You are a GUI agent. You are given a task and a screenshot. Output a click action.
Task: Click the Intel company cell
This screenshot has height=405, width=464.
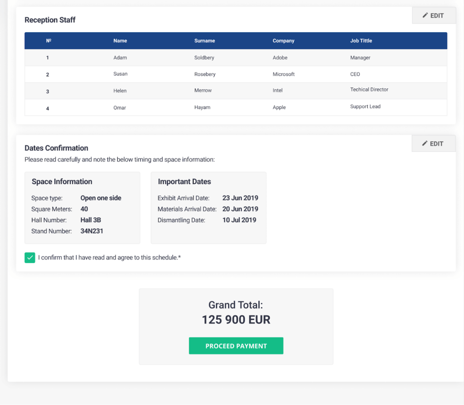pyautogui.click(x=278, y=90)
